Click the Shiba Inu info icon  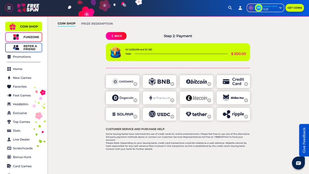click(246, 100)
